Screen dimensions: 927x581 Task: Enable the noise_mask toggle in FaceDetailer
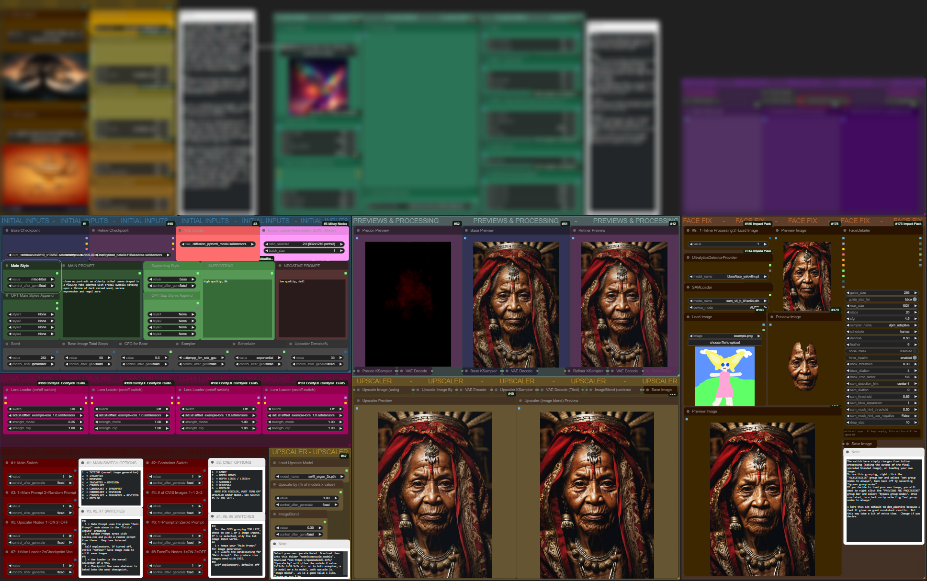click(x=915, y=351)
